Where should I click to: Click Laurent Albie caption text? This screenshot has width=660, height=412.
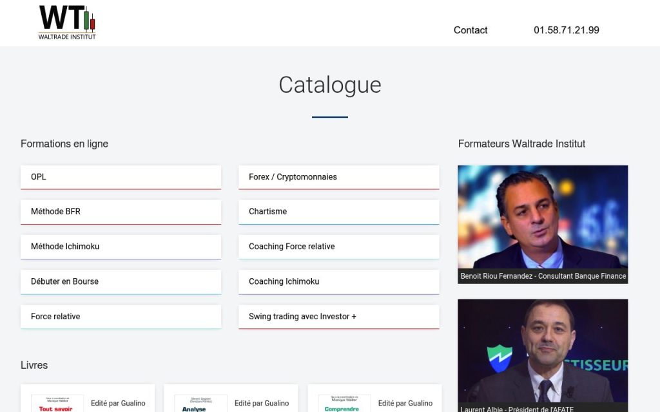pos(517,409)
